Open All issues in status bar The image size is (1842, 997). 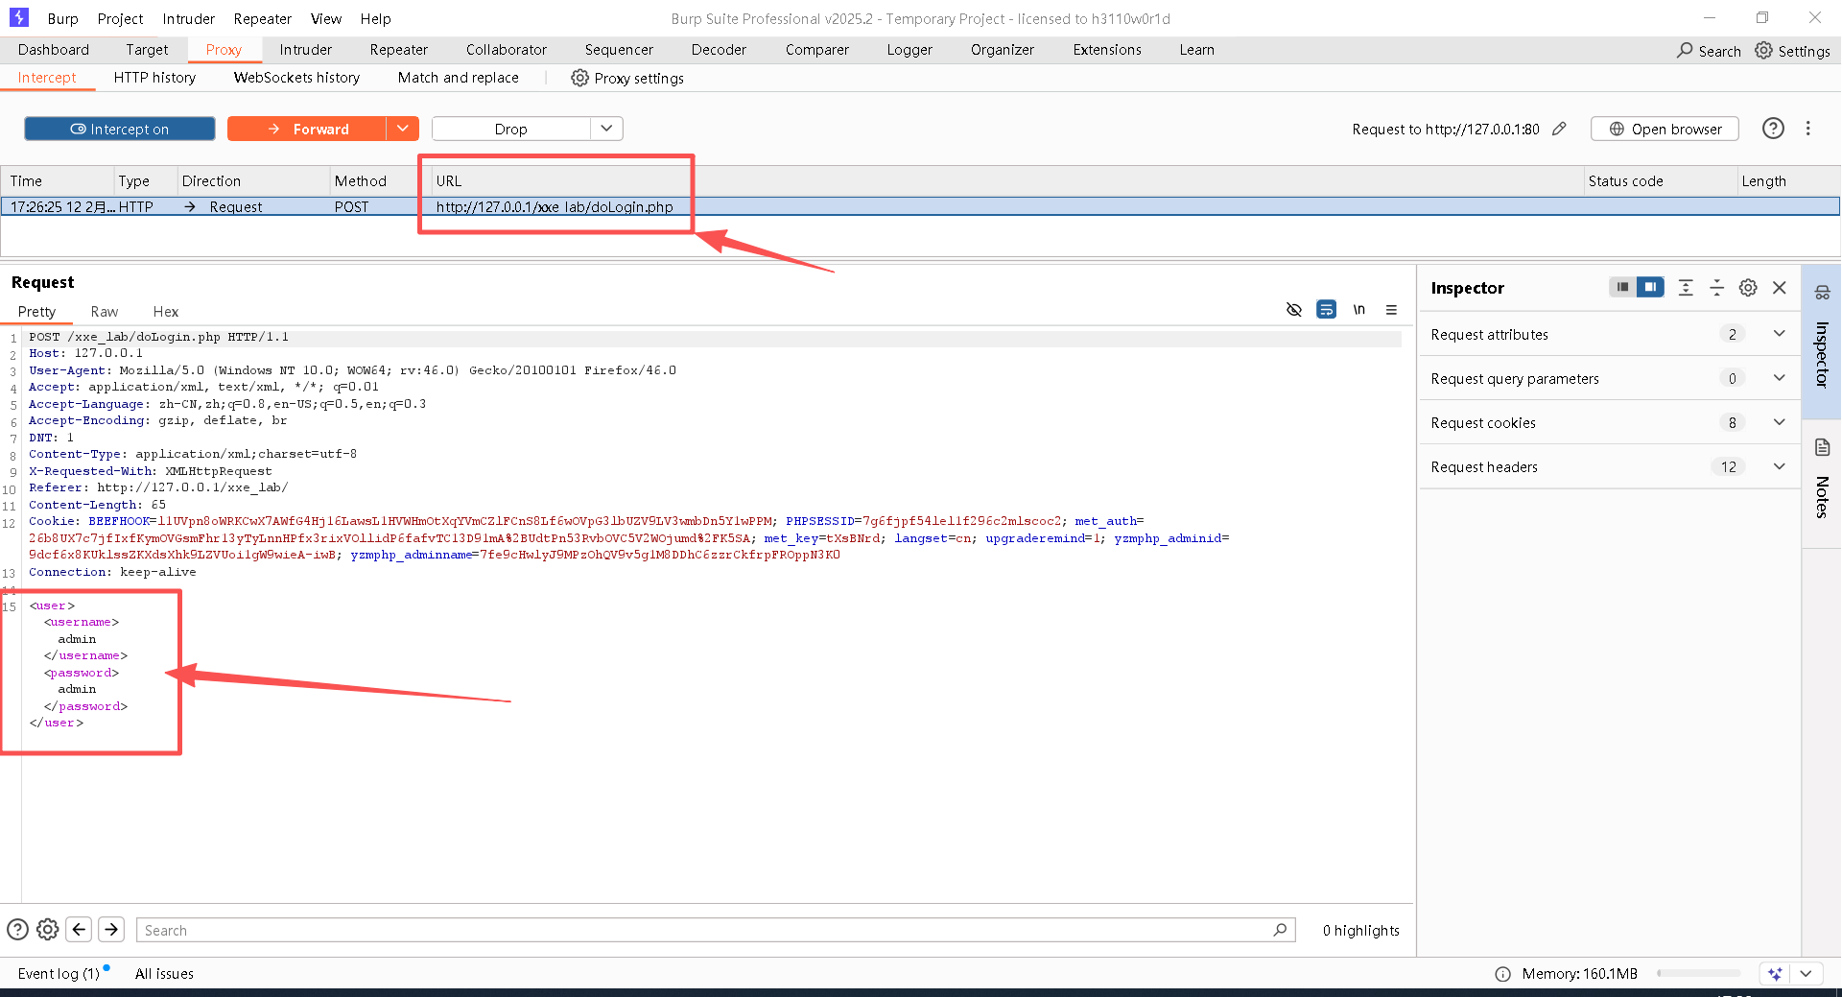[x=164, y=973]
